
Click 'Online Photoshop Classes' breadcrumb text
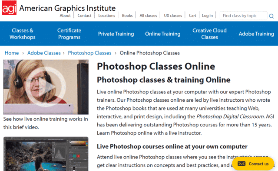pos(149,53)
